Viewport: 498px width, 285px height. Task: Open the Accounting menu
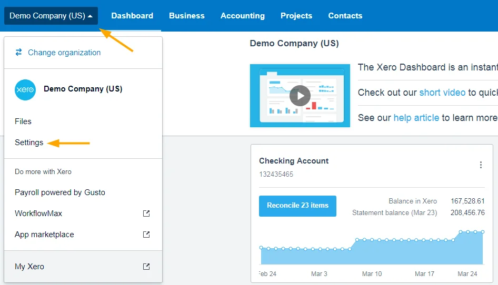(242, 16)
